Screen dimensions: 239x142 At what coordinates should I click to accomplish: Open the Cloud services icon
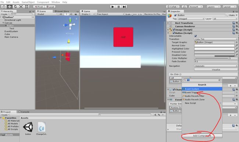pos(184,7)
